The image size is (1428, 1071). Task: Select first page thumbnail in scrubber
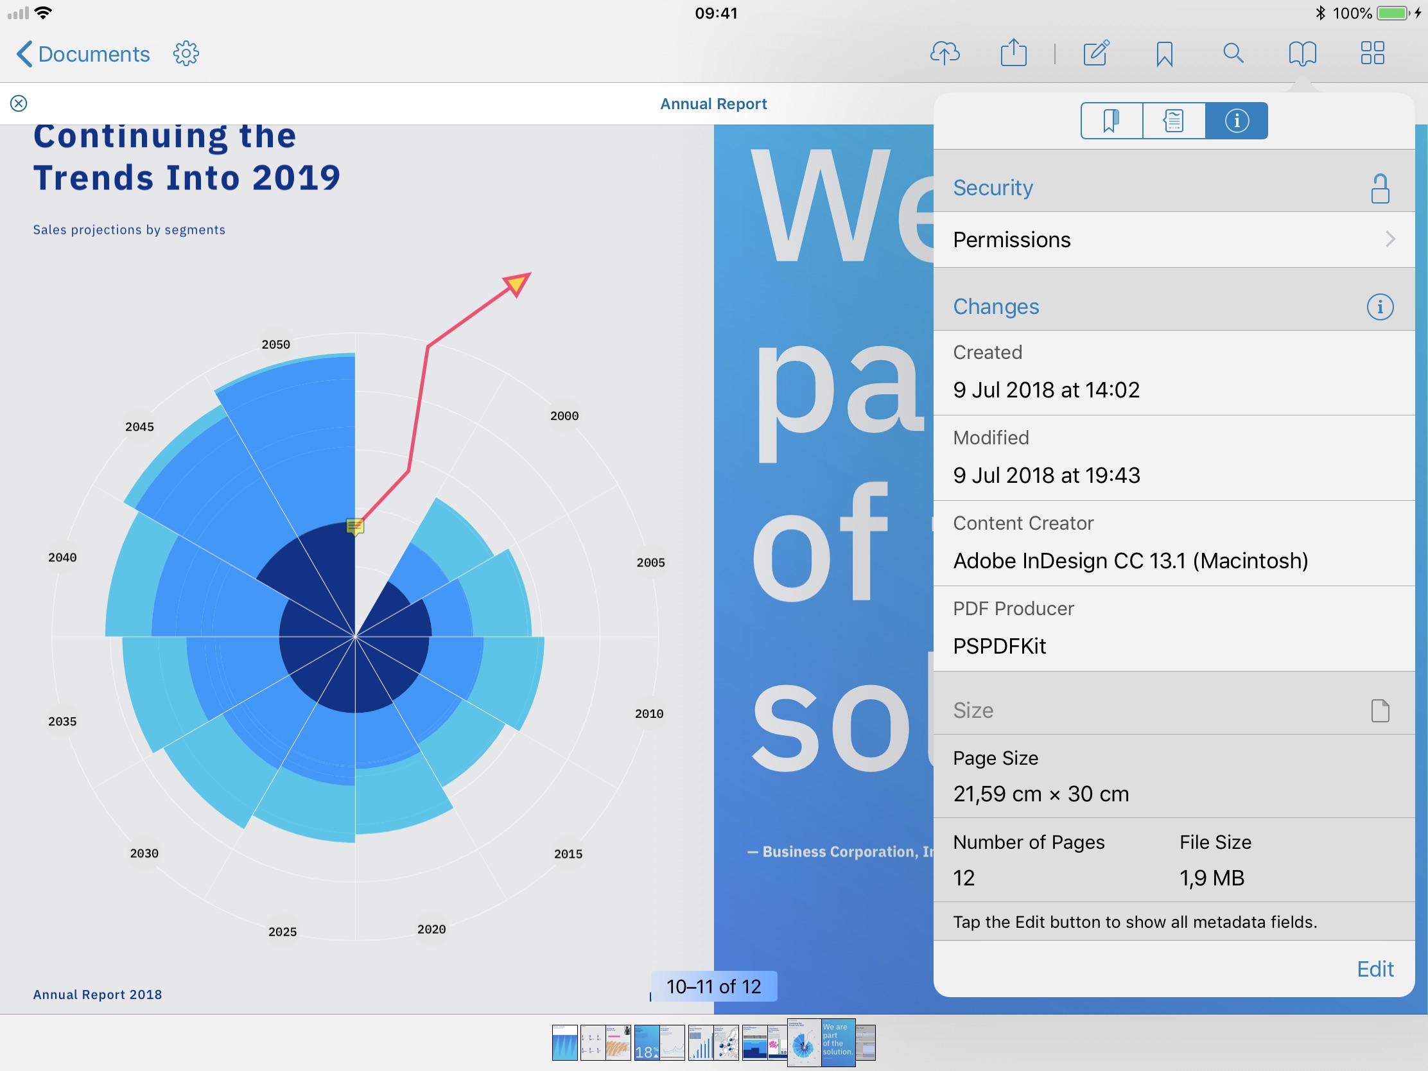564,1043
